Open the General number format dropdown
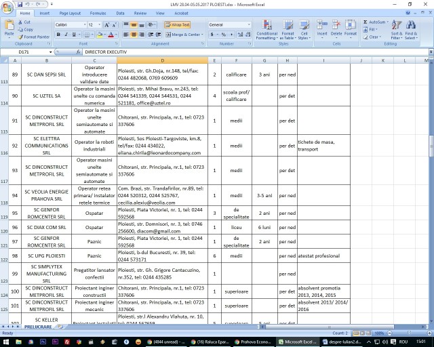The width and height of the screenshot is (434, 347). point(249,25)
